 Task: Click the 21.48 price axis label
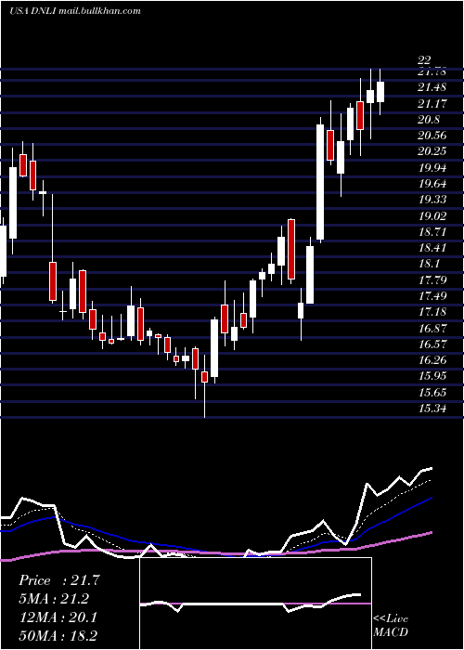click(432, 87)
